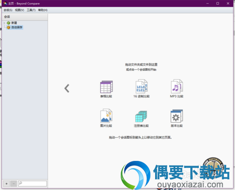
Task: Click the green 新建 session folder icon
Action: pyautogui.click(x=8, y=23)
